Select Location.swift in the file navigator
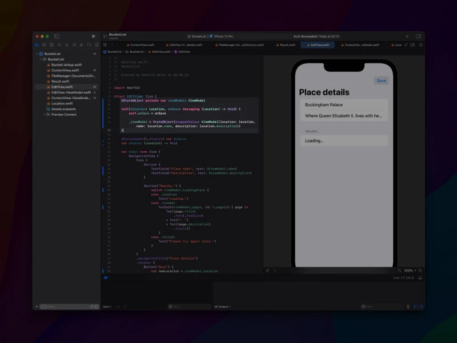The image size is (457, 343). point(62,103)
